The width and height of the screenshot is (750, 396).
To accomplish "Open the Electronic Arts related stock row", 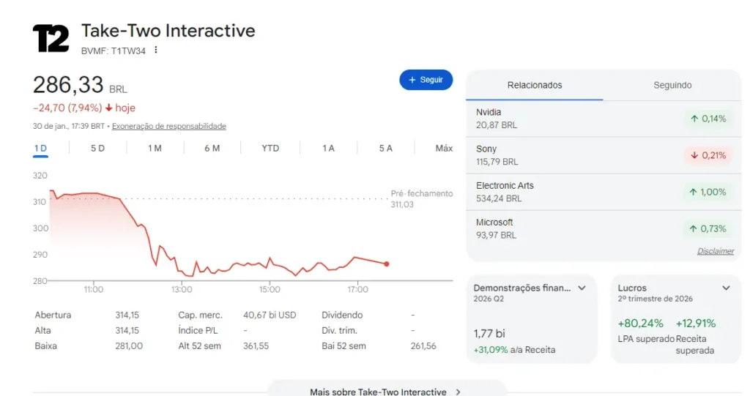I will click(604, 192).
